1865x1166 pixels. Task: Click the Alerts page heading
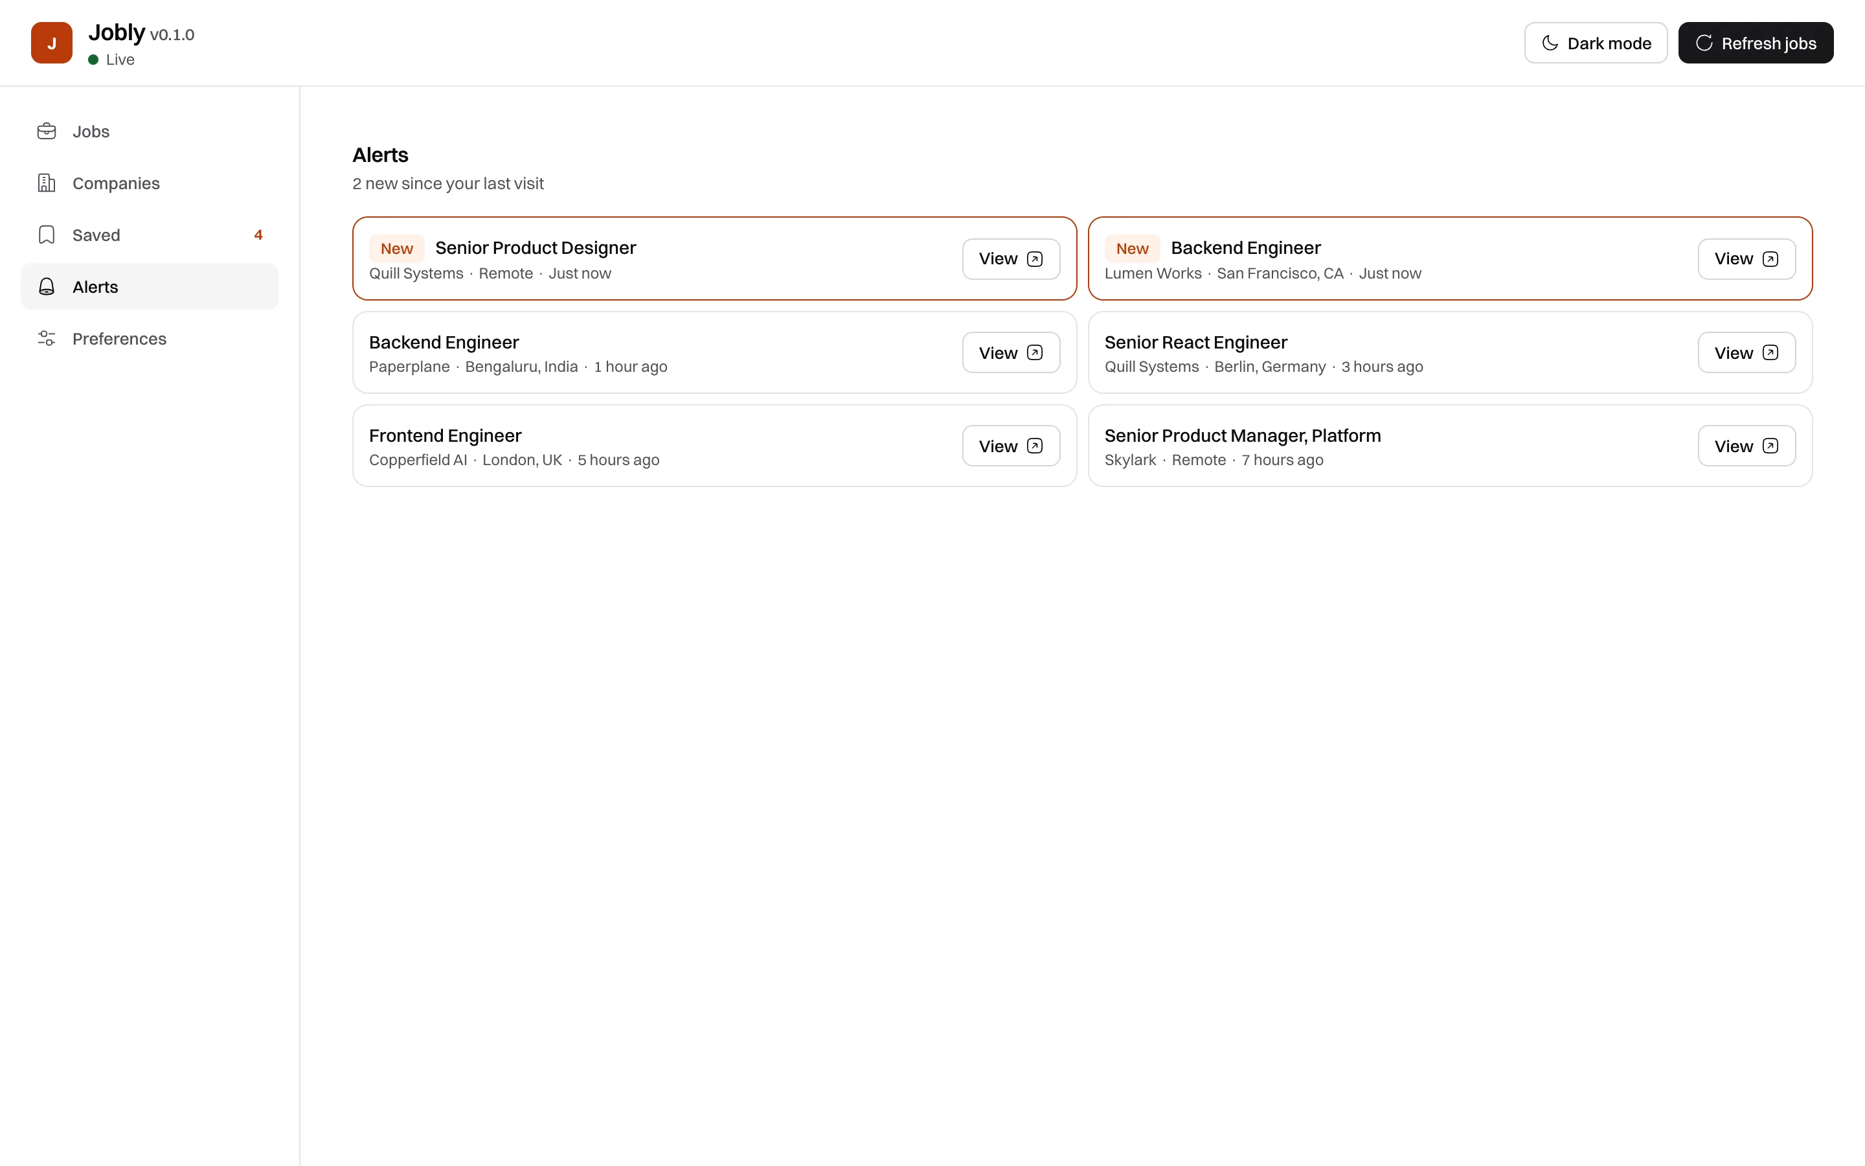380,155
